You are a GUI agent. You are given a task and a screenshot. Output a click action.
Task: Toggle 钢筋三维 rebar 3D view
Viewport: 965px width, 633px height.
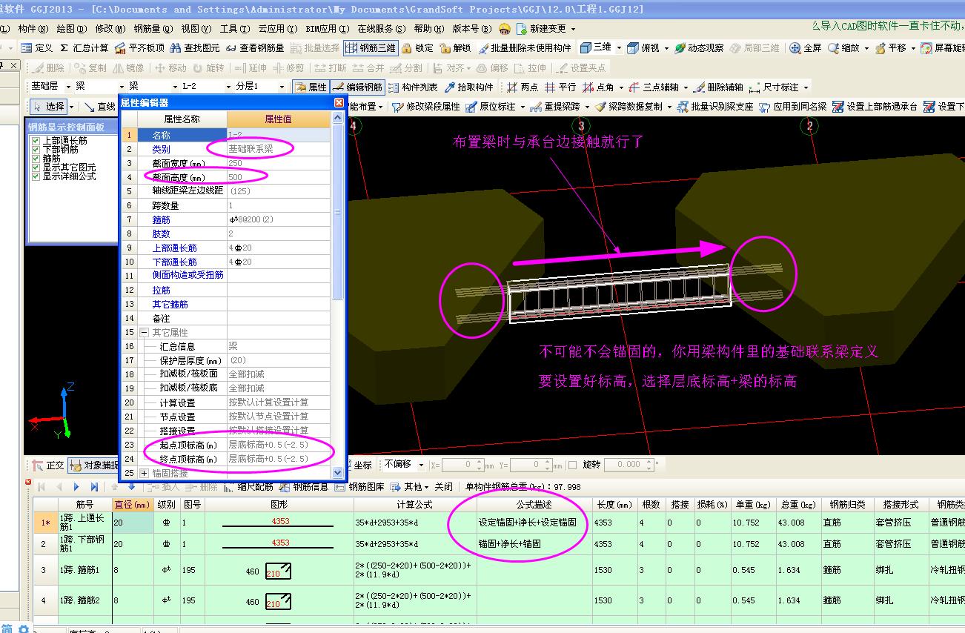coord(371,47)
